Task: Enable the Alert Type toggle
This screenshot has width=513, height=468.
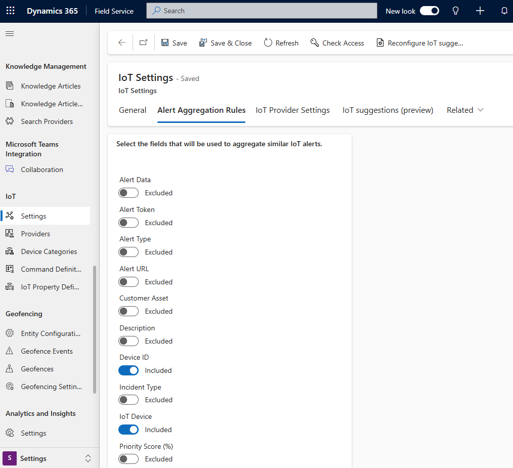Action: [129, 252]
